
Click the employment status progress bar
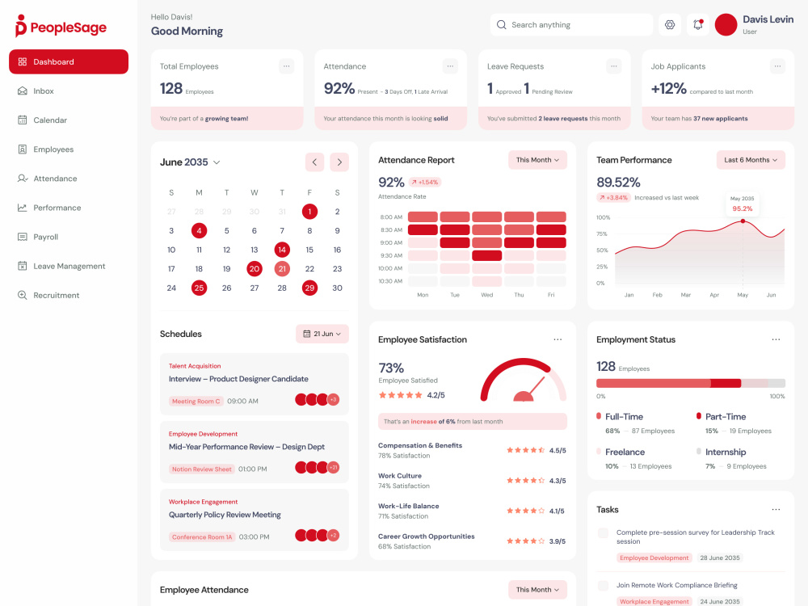point(691,383)
